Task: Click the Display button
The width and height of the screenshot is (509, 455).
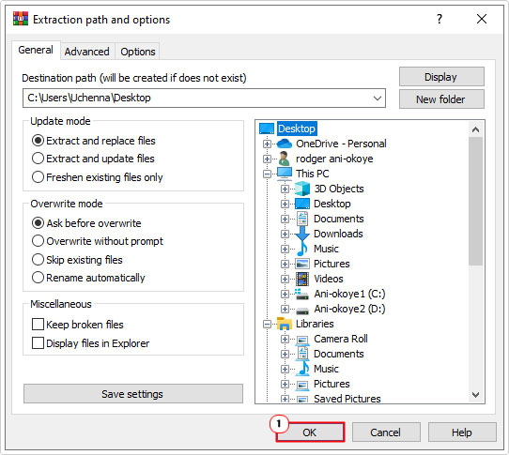Action: pyautogui.click(x=441, y=77)
